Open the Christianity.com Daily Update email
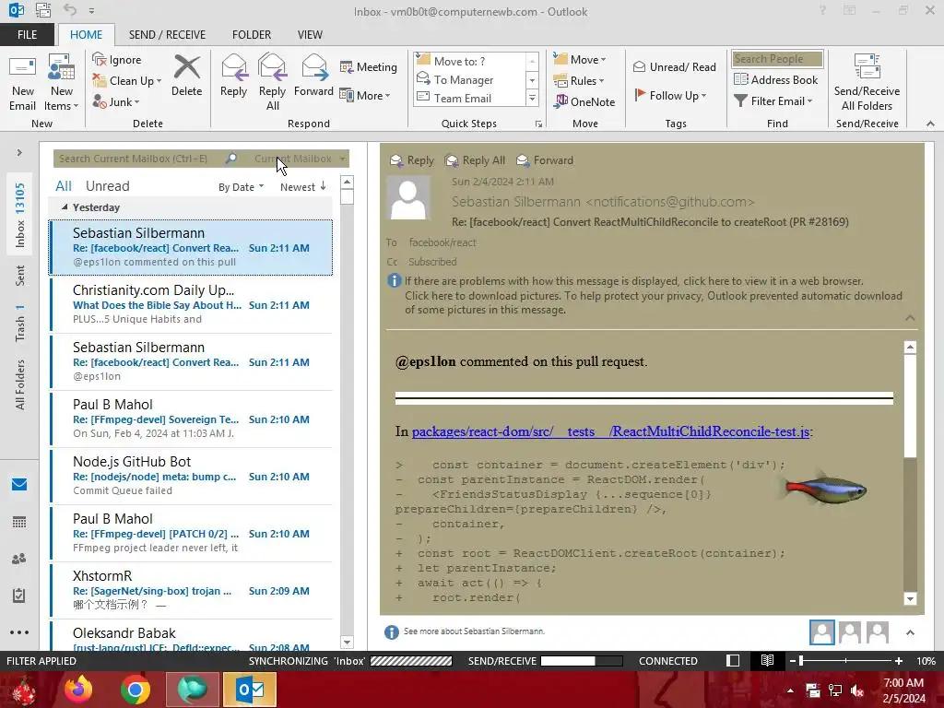 tap(192, 304)
